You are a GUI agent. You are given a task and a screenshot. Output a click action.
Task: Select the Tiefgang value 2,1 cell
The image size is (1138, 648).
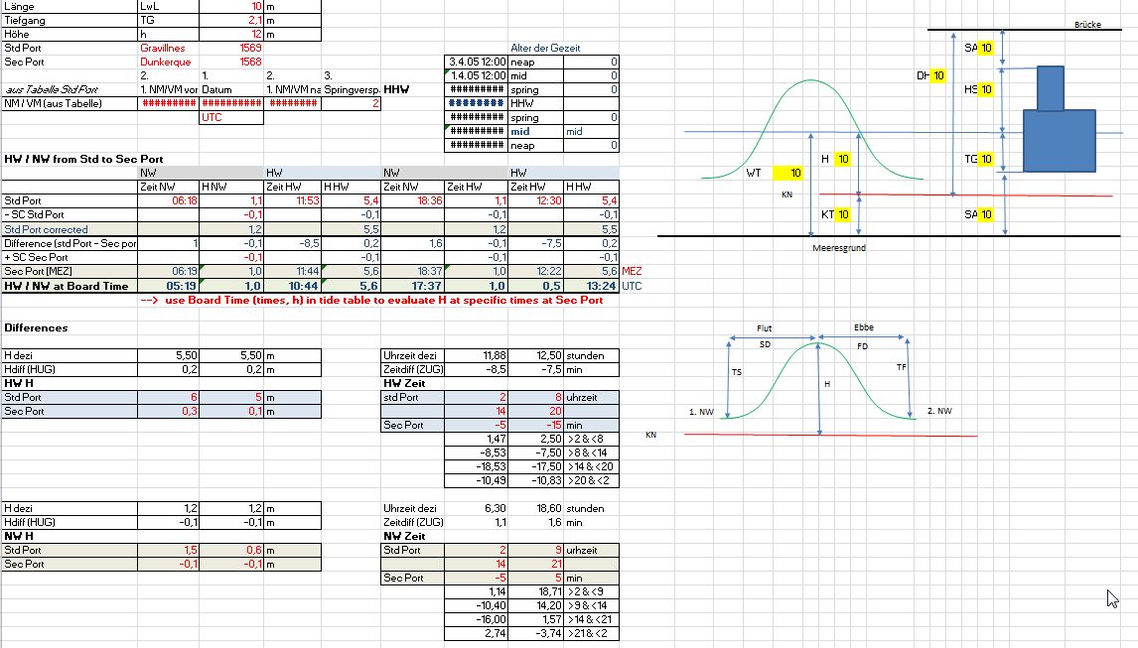231,20
